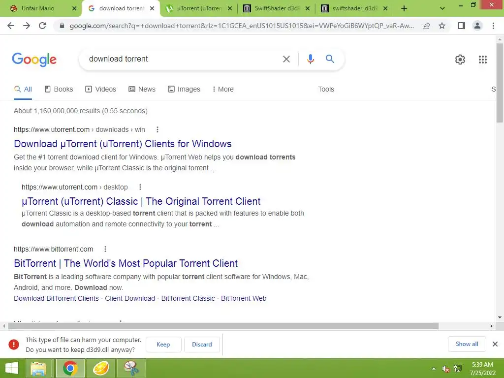Open options for utorrent.com downloads result
504x378 pixels.
point(157,129)
